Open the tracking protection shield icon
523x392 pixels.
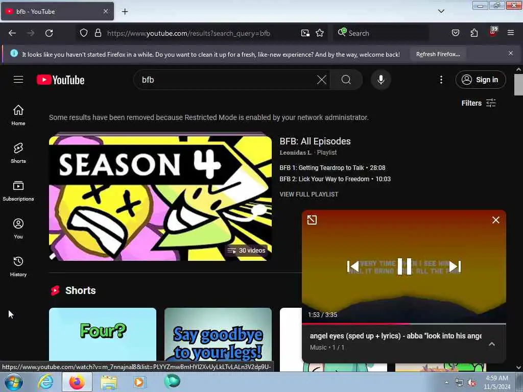coord(84,33)
